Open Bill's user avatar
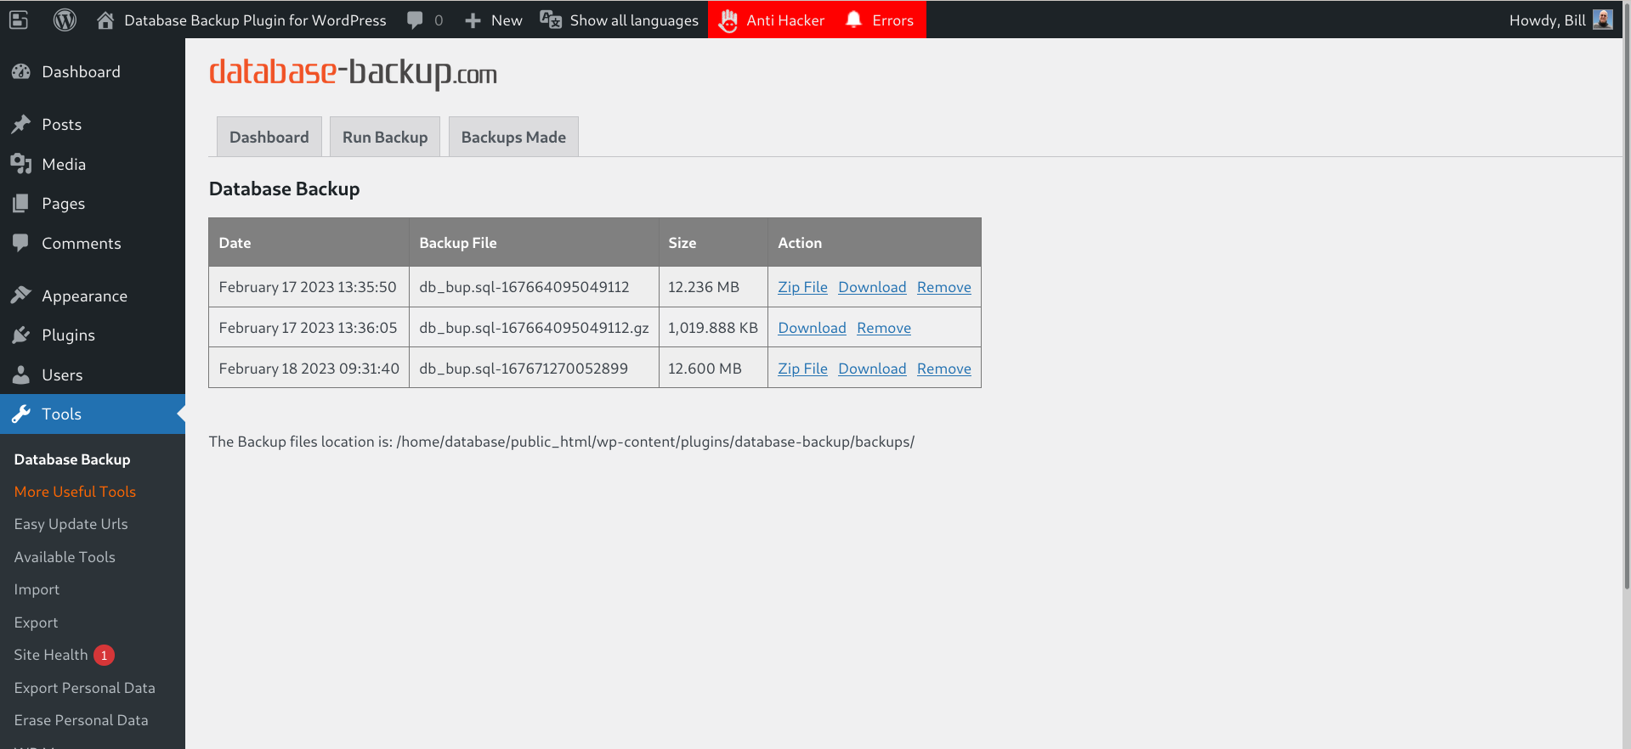Screen dimensions: 1631x749 1602,20
